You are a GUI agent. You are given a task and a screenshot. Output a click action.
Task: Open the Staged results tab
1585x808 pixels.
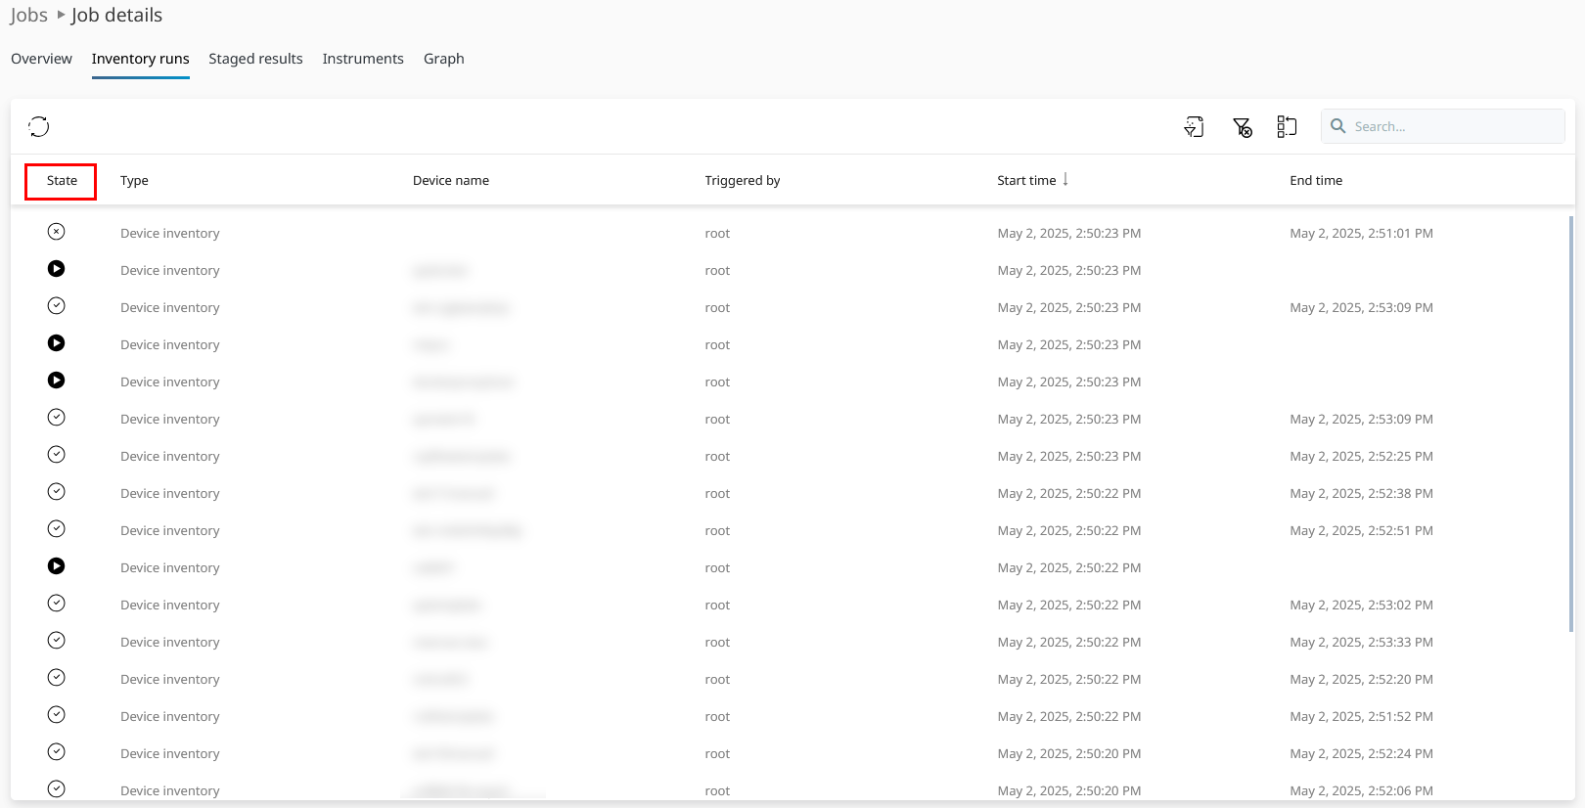tap(255, 59)
